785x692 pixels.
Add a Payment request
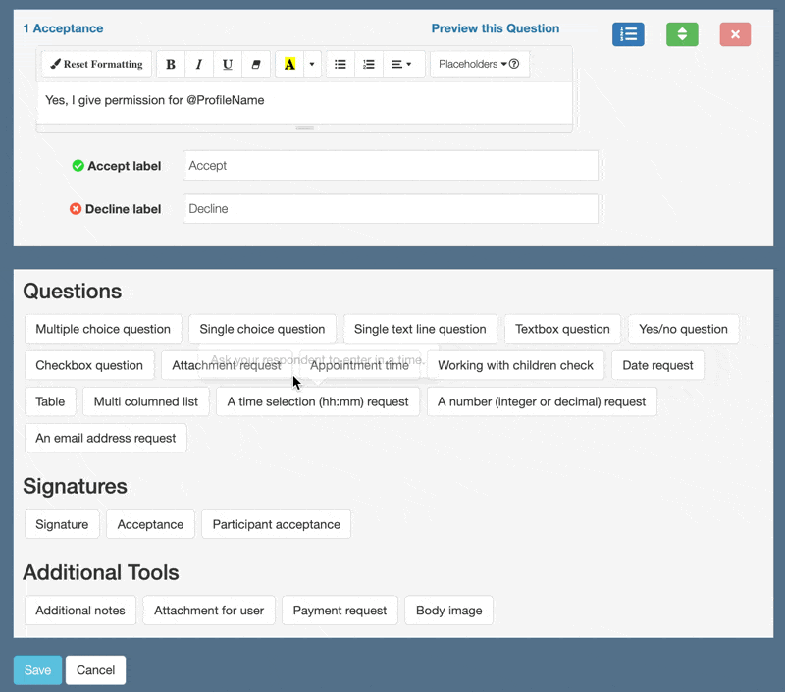(340, 611)
